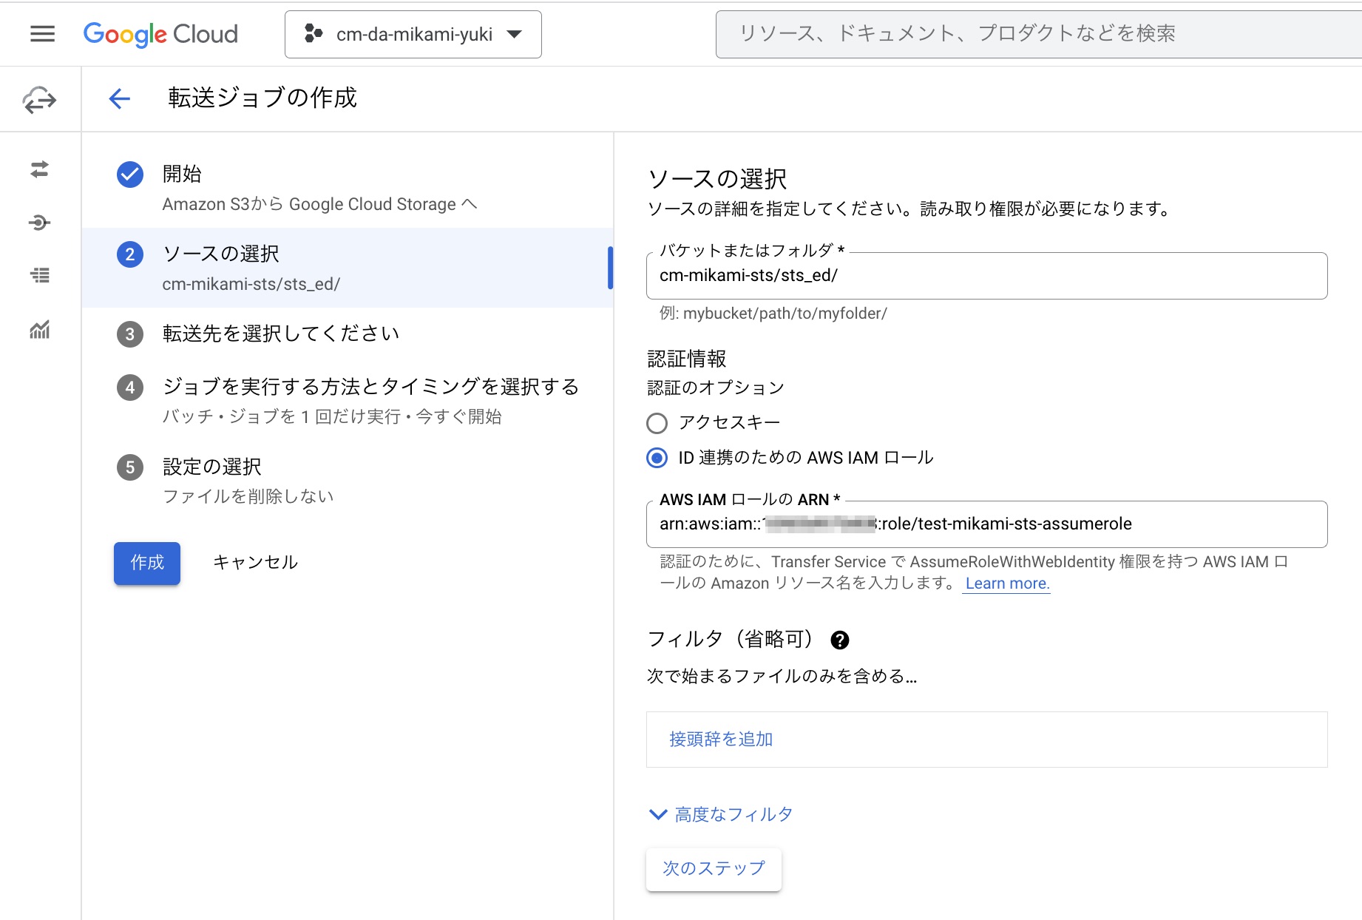Open the monitoring chart icon in sidebar
The image size is (1362, 920).
coord(39,331)
